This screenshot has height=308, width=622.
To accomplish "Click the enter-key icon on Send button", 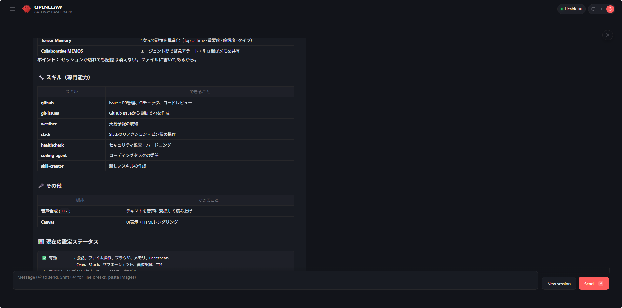I will point(601,284).
